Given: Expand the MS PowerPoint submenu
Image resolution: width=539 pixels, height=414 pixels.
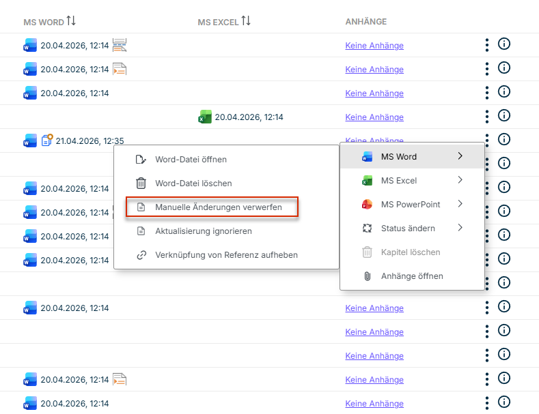Looking at the screenshot, I should click(x=412, y=204).
